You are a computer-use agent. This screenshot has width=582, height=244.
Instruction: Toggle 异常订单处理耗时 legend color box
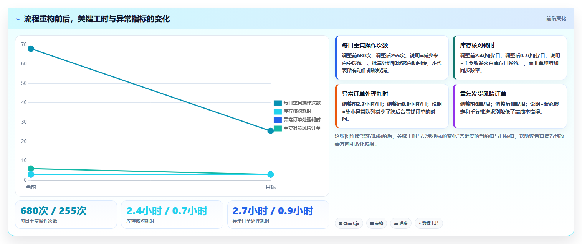(x=278, y=120)
